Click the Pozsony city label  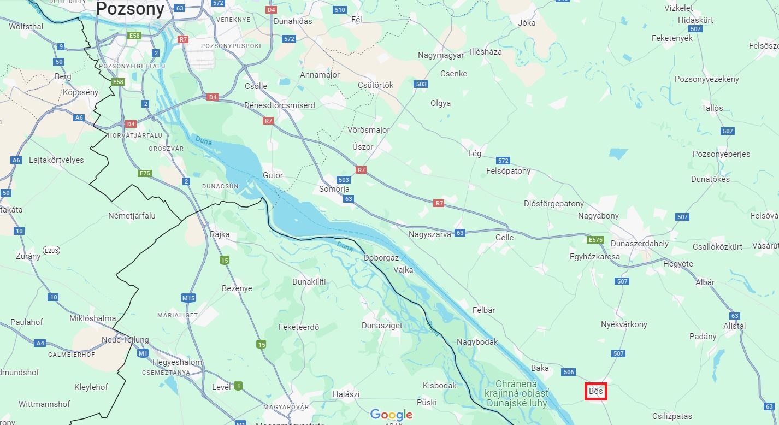tap(131, 9)
